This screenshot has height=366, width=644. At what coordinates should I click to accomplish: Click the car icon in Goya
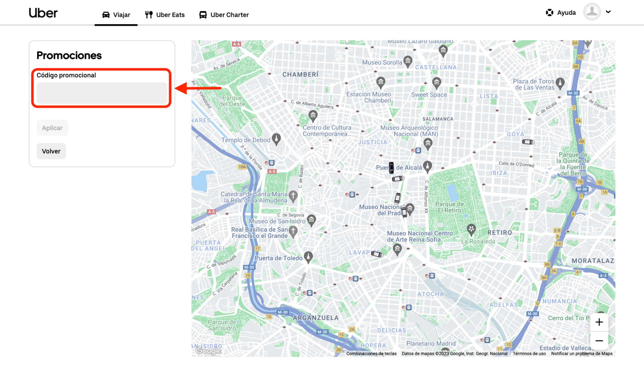click(x=528, y=142)
